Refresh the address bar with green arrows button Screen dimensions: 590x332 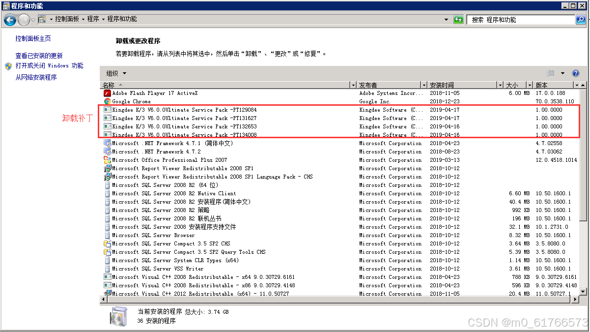point(458,20)
